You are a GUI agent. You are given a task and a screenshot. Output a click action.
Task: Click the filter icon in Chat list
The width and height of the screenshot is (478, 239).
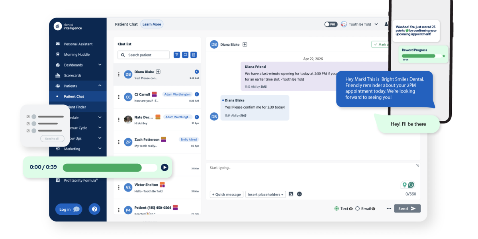[x=177, y=55]
